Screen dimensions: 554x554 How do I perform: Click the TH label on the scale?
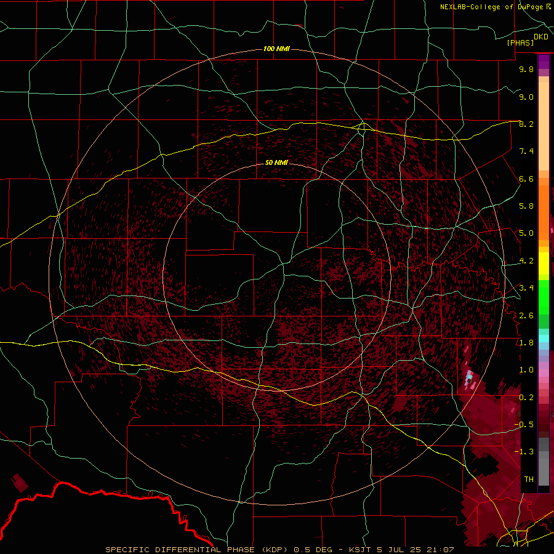coord(529,480)
